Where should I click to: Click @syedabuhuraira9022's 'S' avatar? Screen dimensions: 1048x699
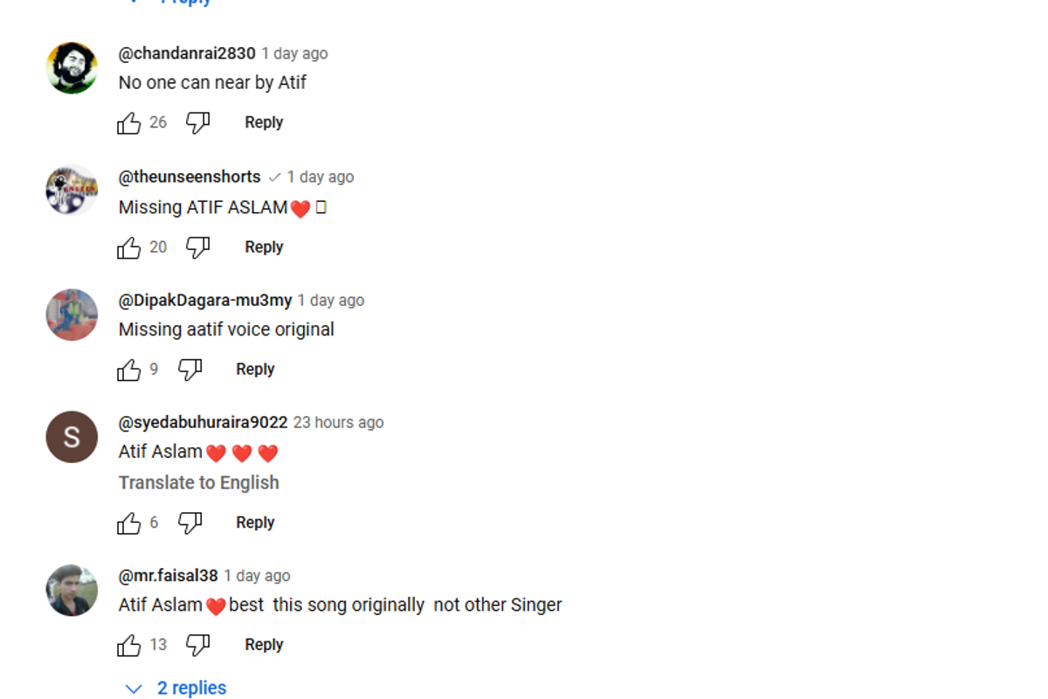tap(72, 437)
